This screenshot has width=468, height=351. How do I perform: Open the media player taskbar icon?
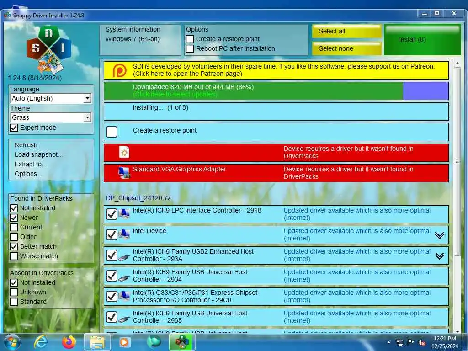(124, 342)
